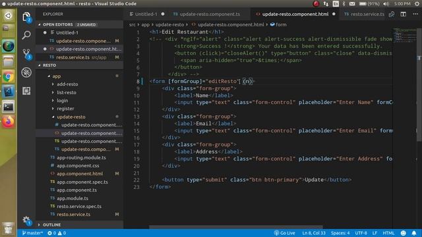The width and height of the screenshot is (422, 237).
Task: Open notifications bell in the status bar
Action: [x=414, y=233]
